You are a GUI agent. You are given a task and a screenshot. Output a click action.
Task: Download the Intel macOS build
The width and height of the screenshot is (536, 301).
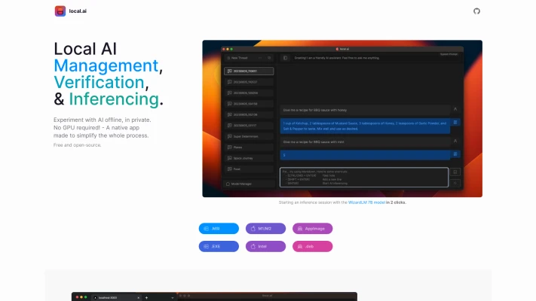tap(265, 246)
